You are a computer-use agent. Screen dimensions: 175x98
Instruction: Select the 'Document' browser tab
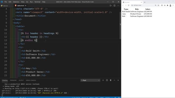click(x=132, y=2)
